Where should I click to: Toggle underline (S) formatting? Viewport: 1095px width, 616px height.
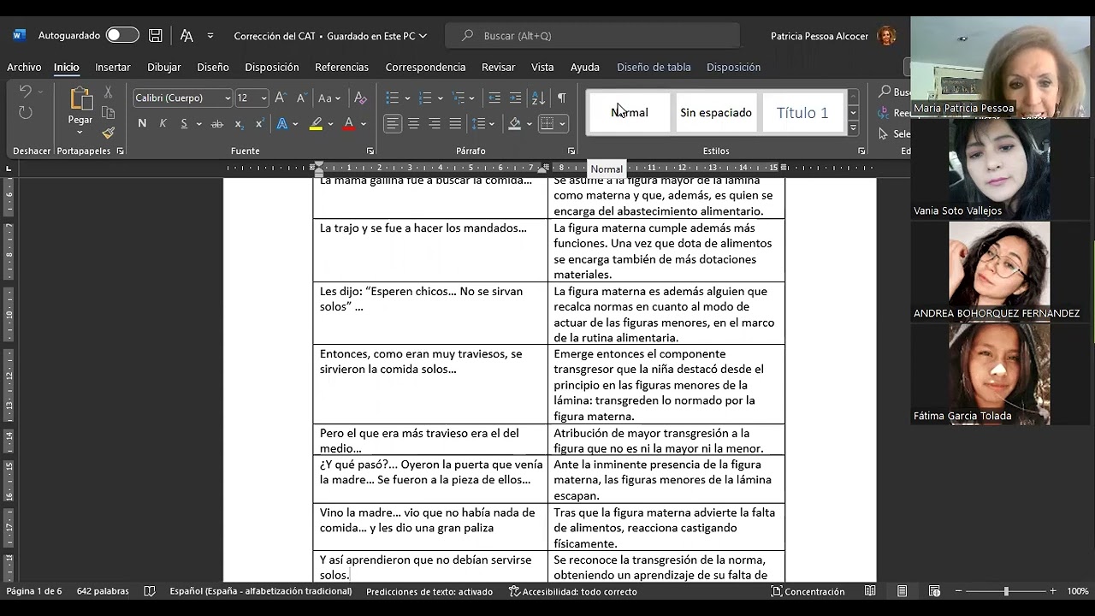(x=183, y=124)
